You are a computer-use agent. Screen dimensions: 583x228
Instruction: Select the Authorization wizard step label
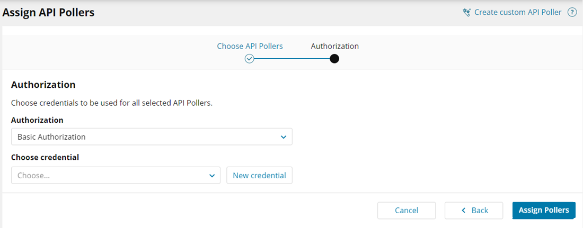pyautogui.click(x=334, y=46)
